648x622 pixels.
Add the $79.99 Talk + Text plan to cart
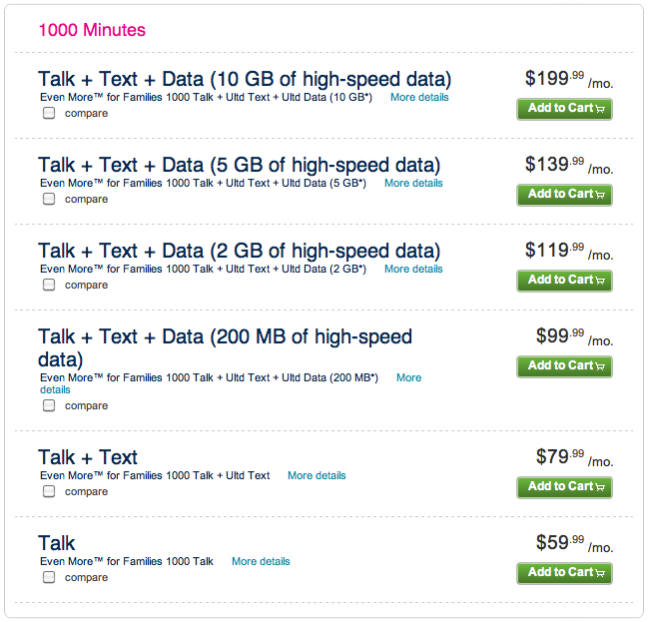(x=564, y=487)
